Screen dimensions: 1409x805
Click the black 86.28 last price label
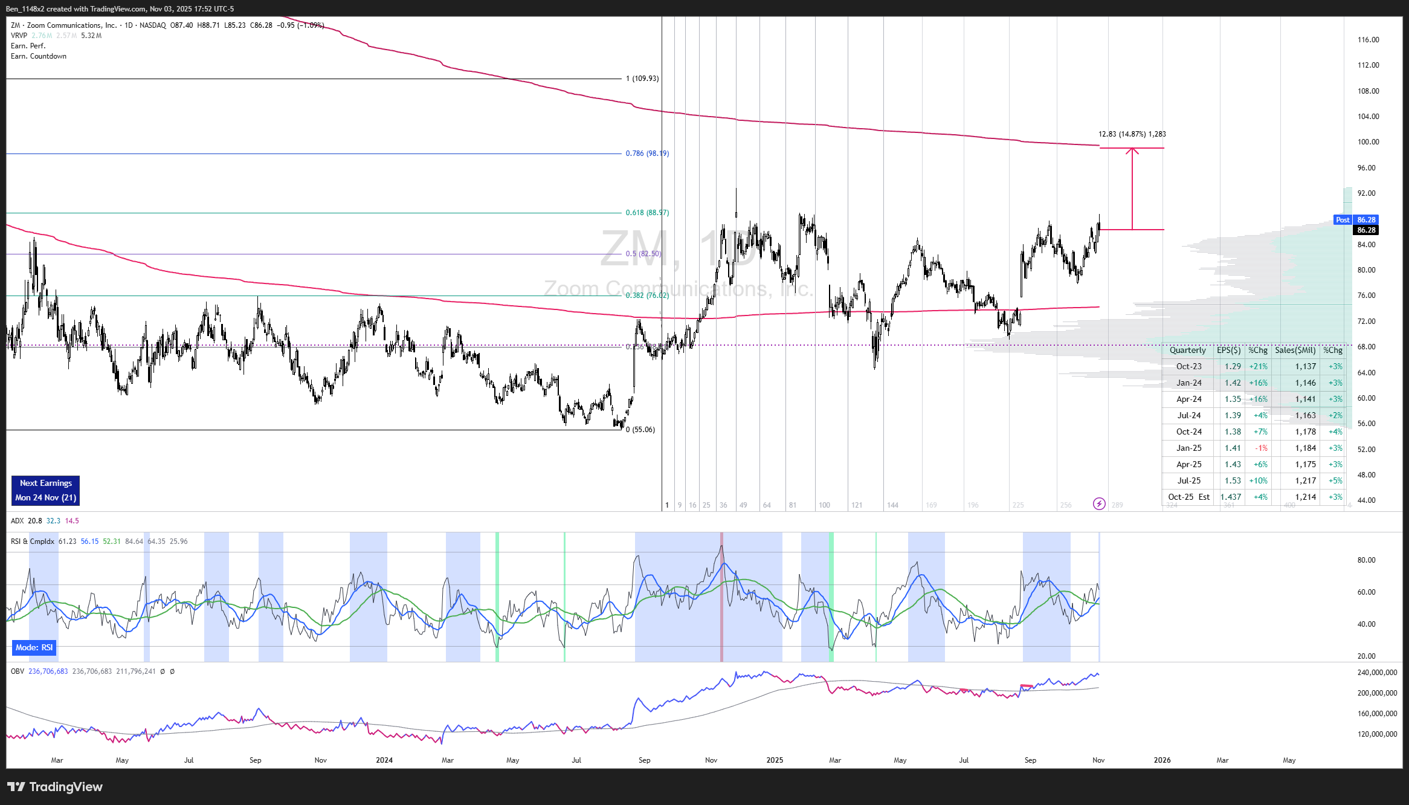1365,230
